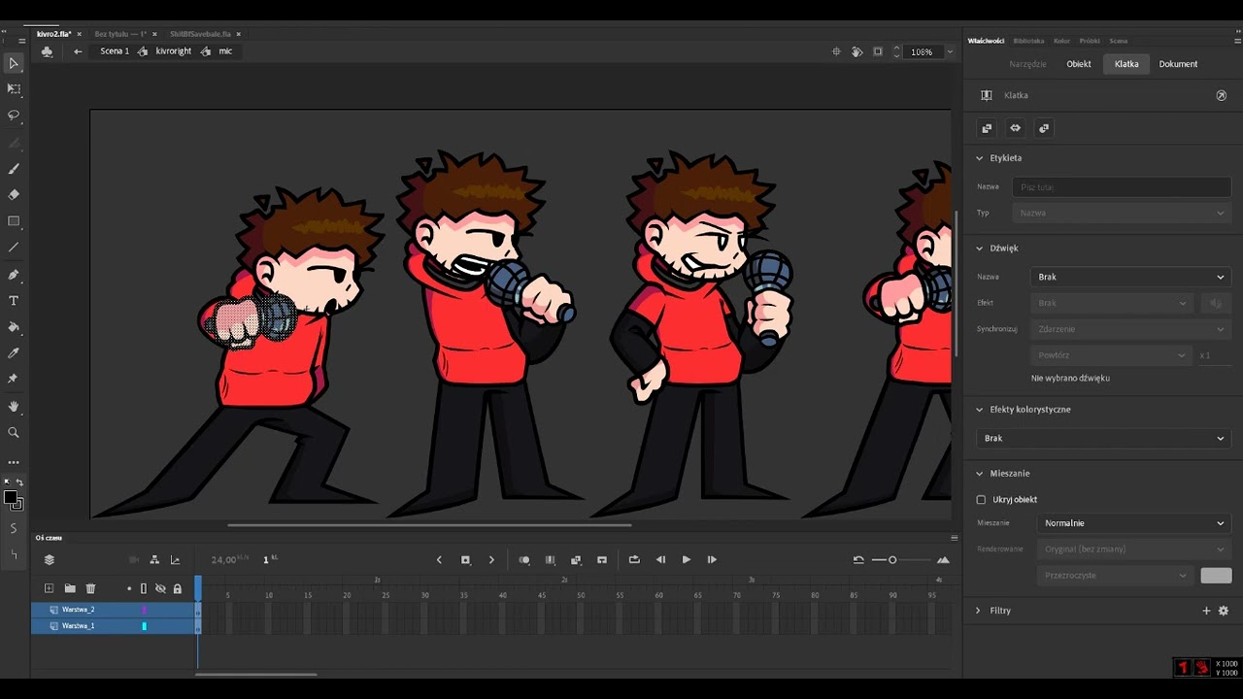The image size is (1243, 699).
Task: Select the Selection arrow tool
Action: (14, 63)
